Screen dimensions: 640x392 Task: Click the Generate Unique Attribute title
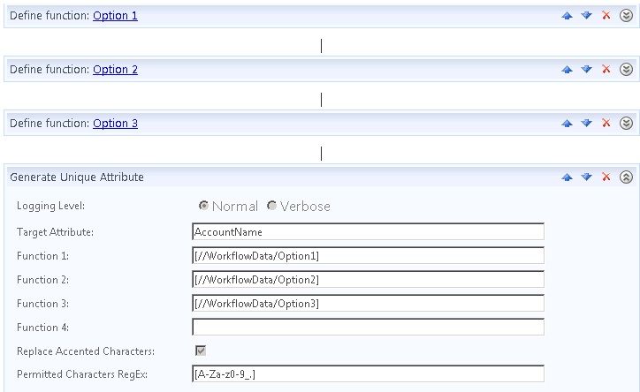(x=77, y=177)
